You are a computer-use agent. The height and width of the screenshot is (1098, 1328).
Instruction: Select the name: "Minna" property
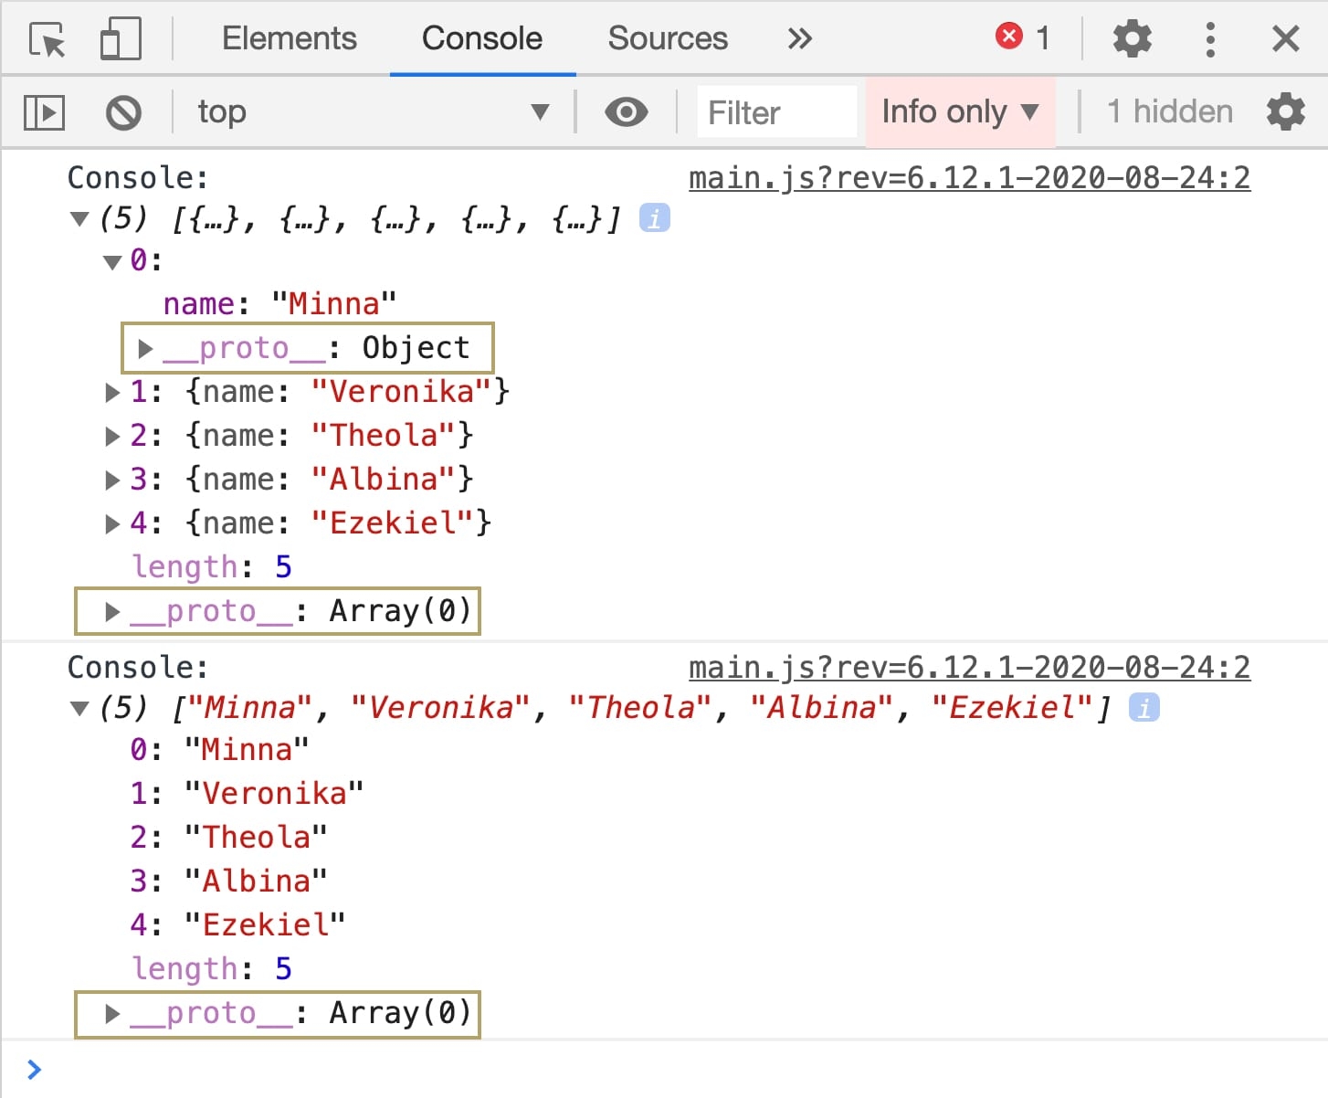[x=279, y=304]
